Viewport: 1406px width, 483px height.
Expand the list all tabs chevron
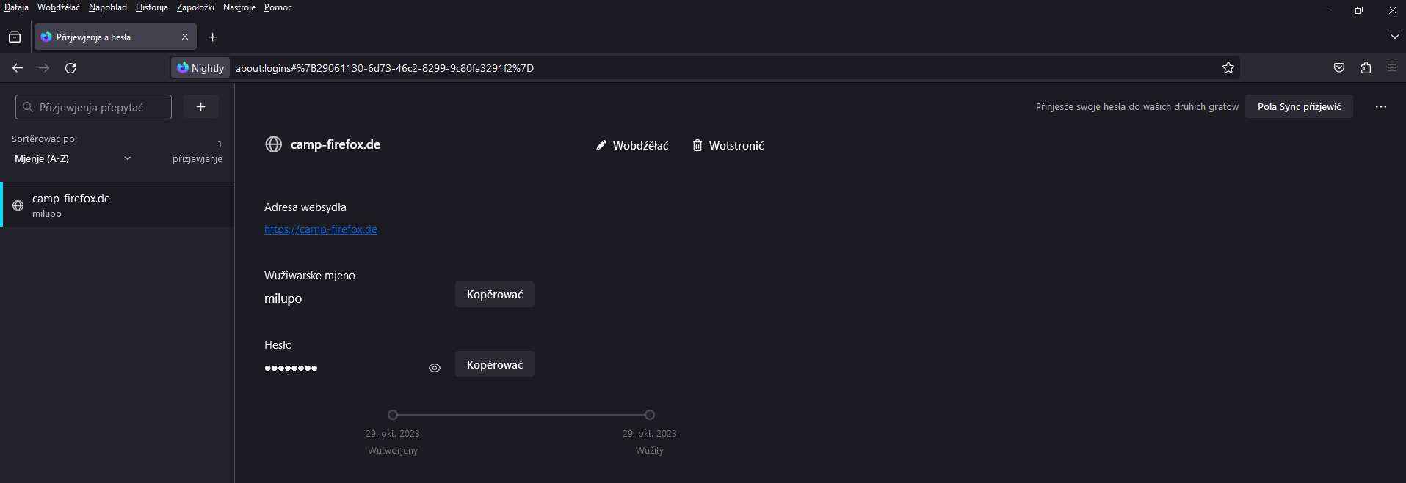coord(1394,37)
